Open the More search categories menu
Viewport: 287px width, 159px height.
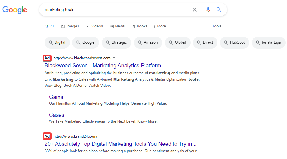[x=160, y=26]
